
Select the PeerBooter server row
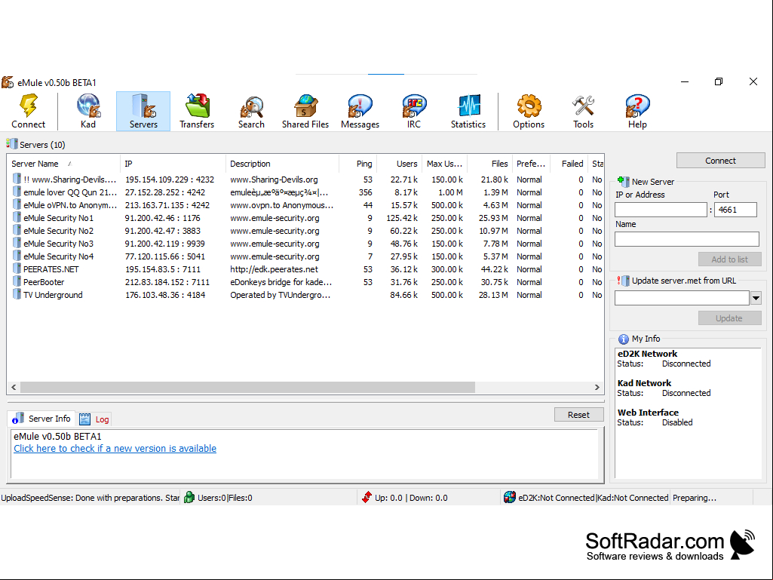click(x=305, y=282)
